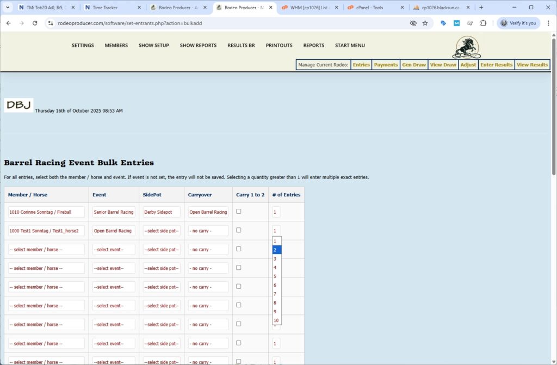Open Enter Results from the toolbar
The height and width of the screenshot is (365, 557).
(x=496, y=64)
